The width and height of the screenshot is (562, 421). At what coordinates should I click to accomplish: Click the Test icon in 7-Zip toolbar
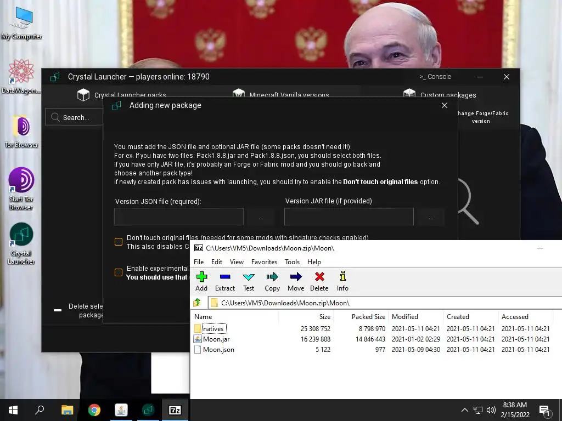point(249,277)
